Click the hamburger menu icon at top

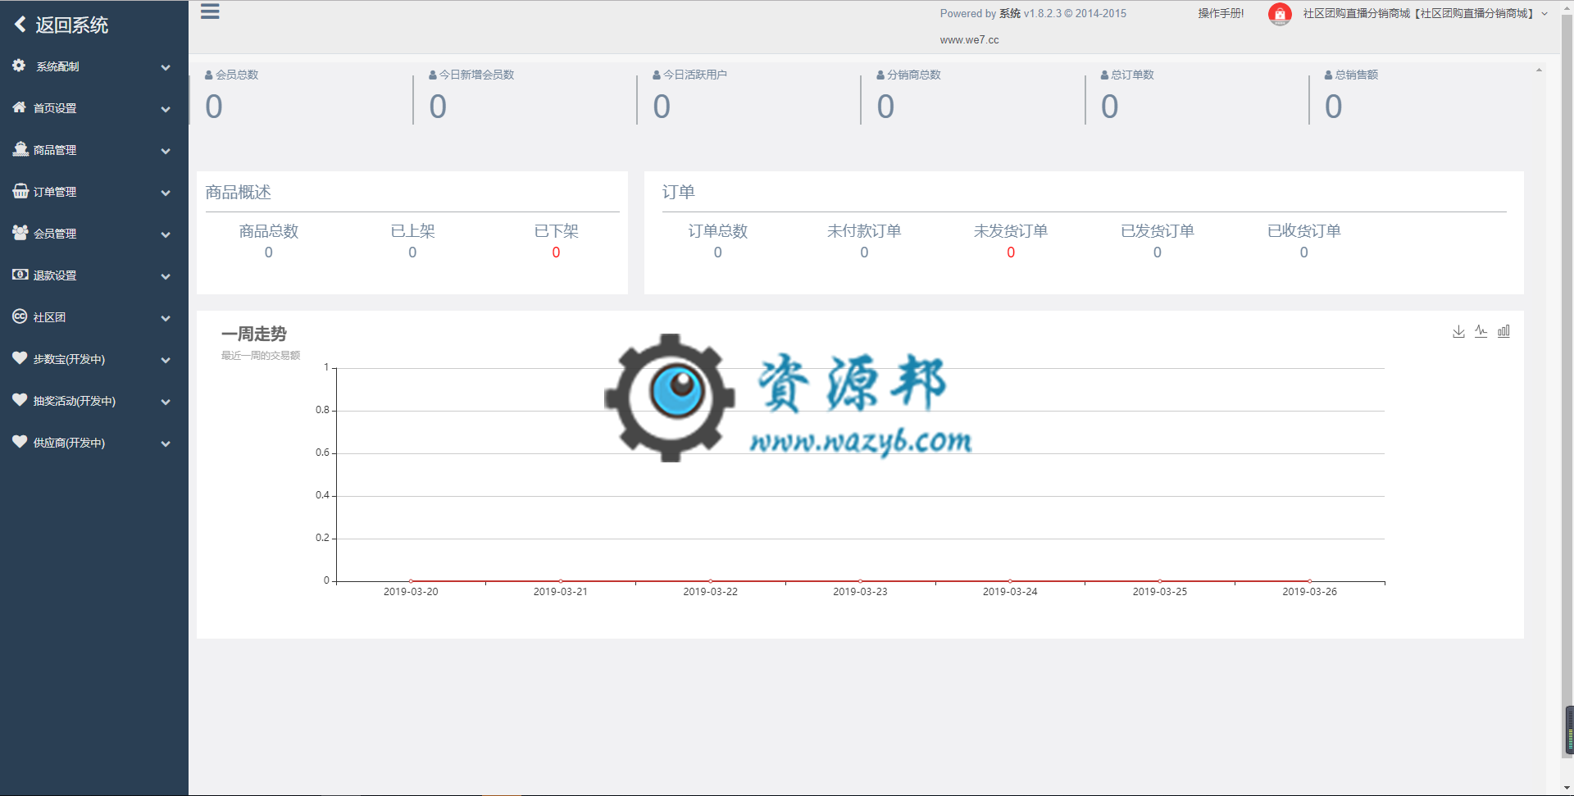coord(210,11)
